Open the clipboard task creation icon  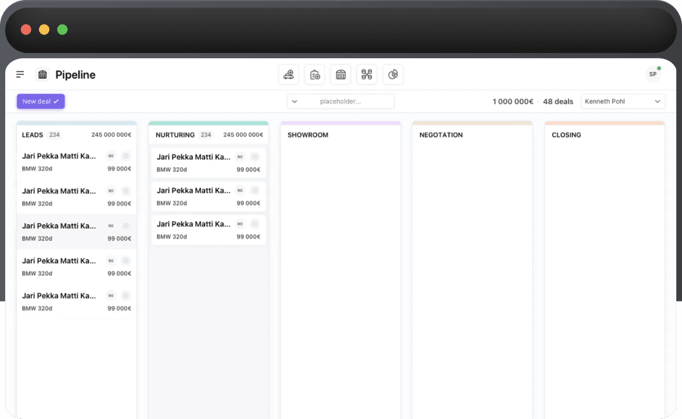point(314,74)
